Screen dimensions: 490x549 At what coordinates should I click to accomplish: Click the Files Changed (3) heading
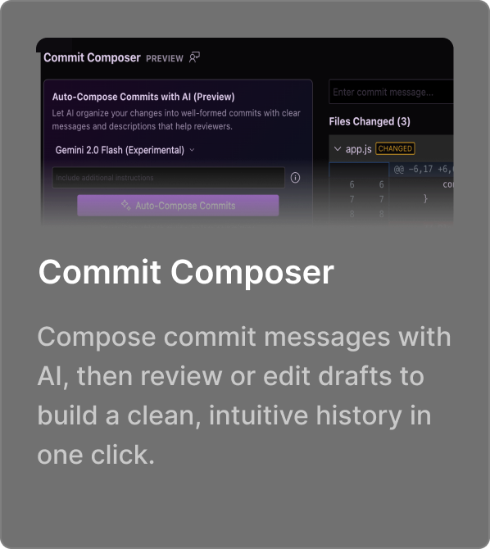(370, 121)
